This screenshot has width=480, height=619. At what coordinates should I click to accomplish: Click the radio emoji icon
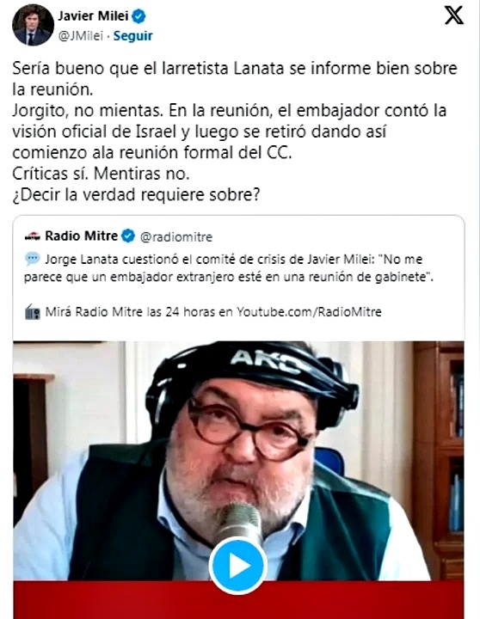(33, 312)
